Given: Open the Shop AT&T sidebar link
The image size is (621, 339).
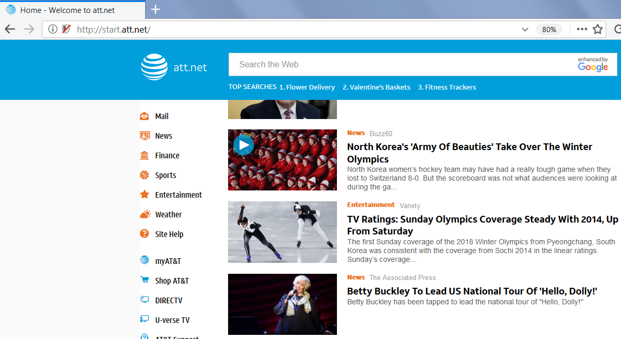Looking at the screenshot, I should pyautogui.click(x=172, y=281).
